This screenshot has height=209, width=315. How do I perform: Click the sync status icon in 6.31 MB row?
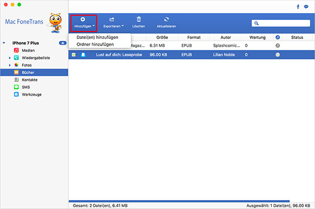278,46
